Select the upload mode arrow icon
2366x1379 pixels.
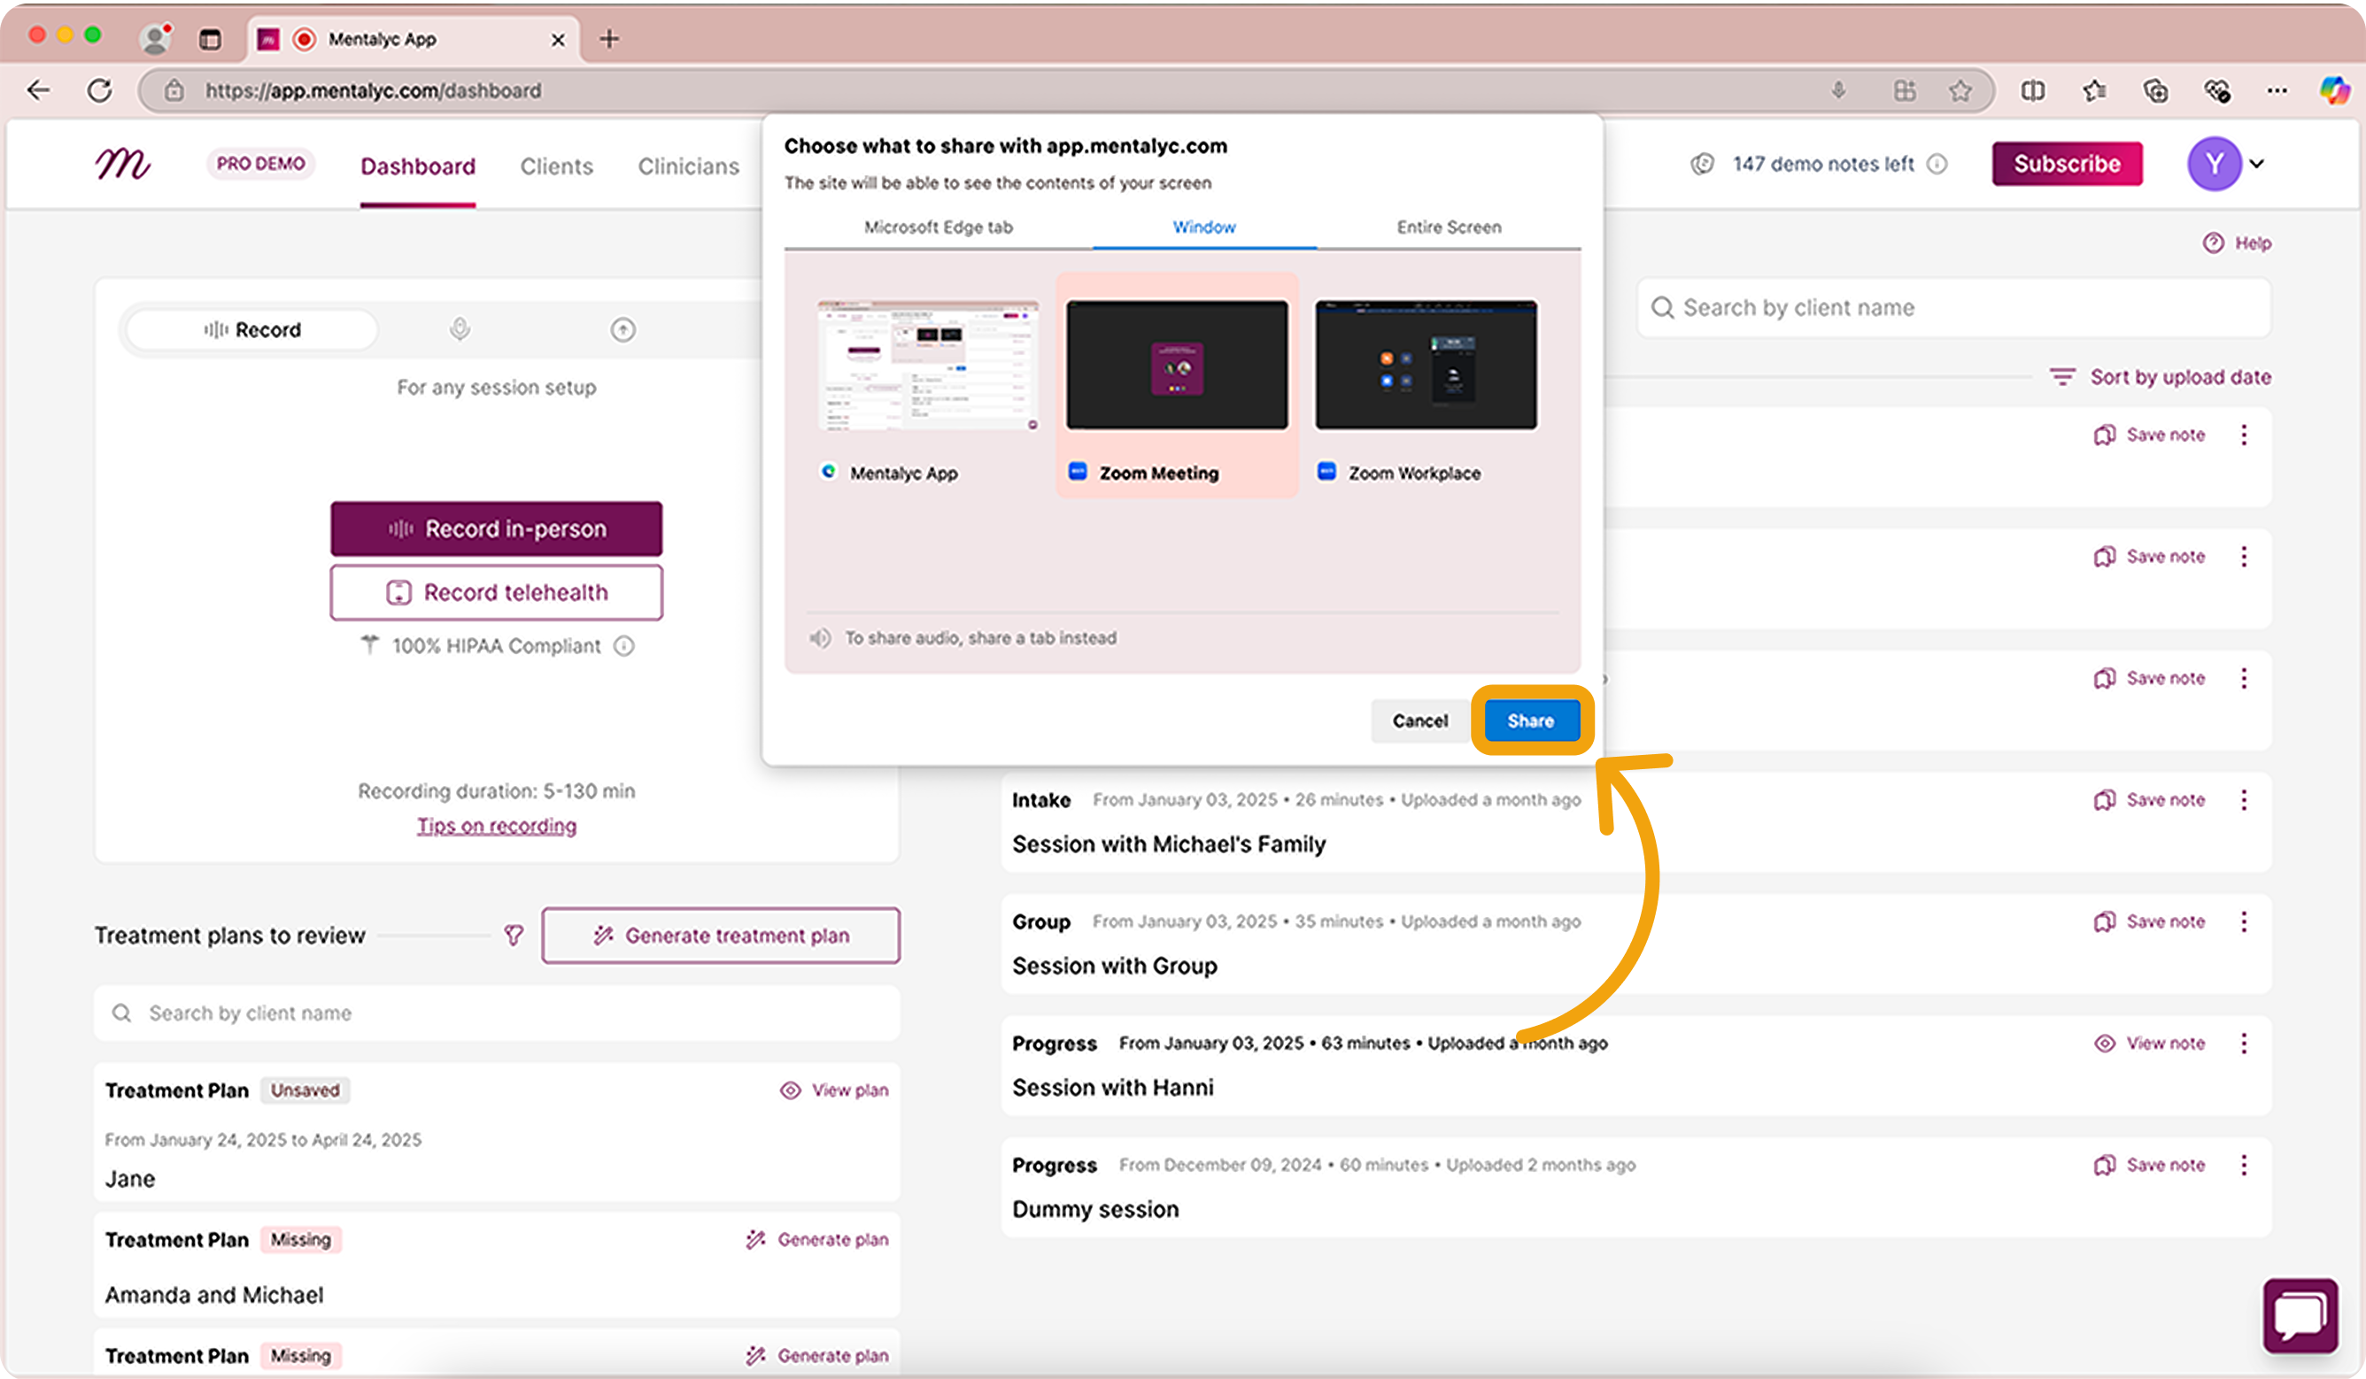point(622,329)
